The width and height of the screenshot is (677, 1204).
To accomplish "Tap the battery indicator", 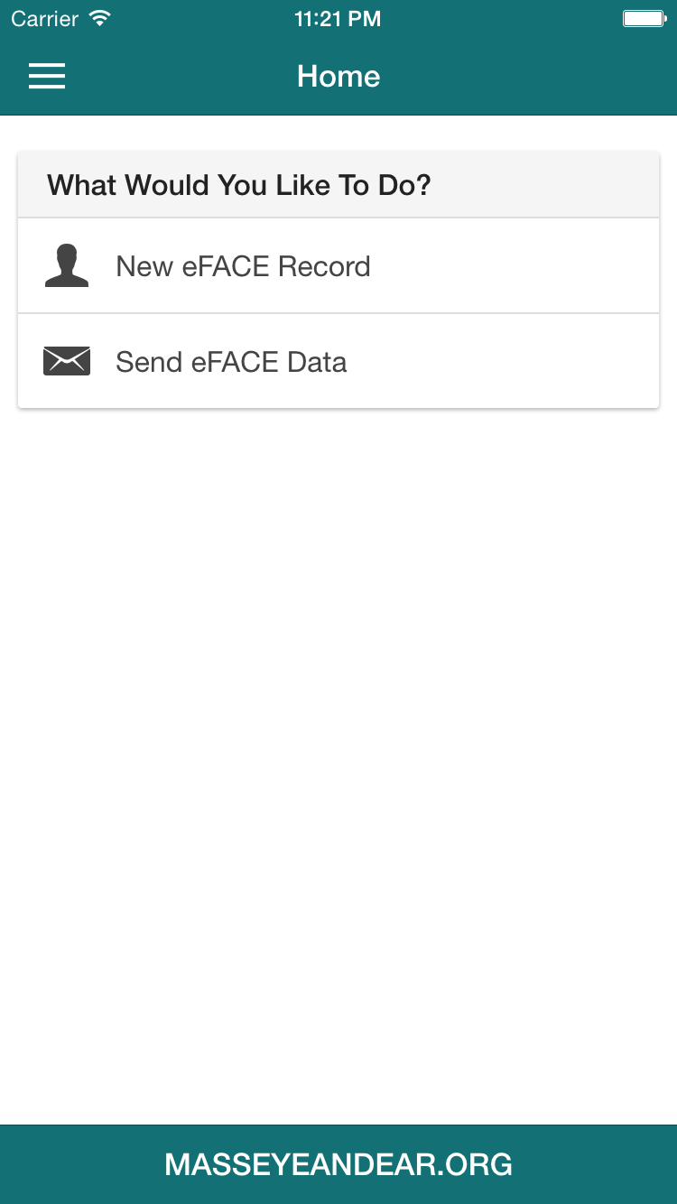I will click(643, 16).
